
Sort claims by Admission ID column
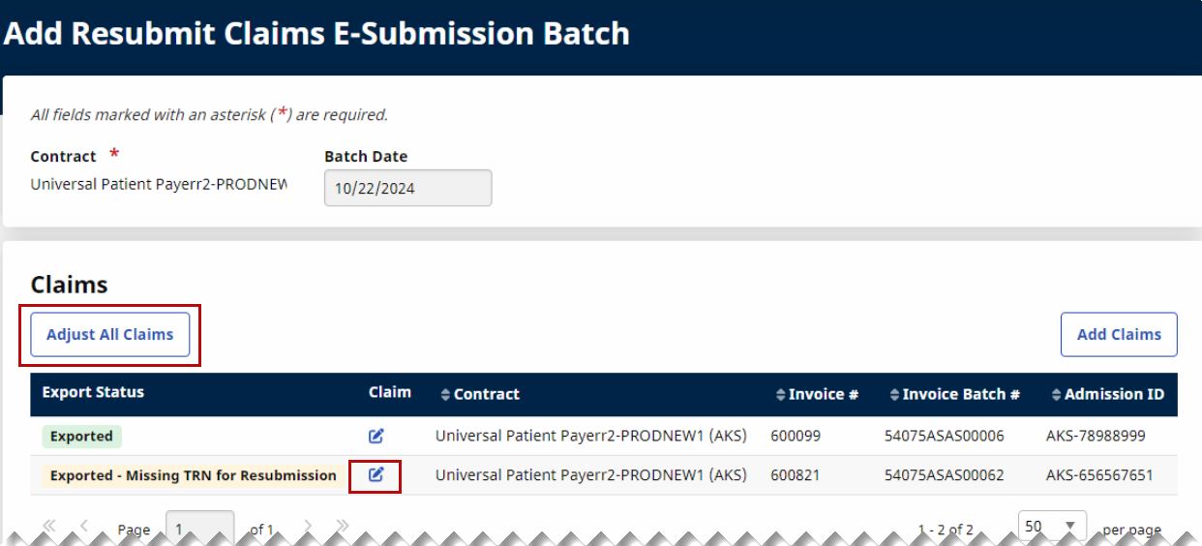pyautogui.click(x=1107, y=394)
